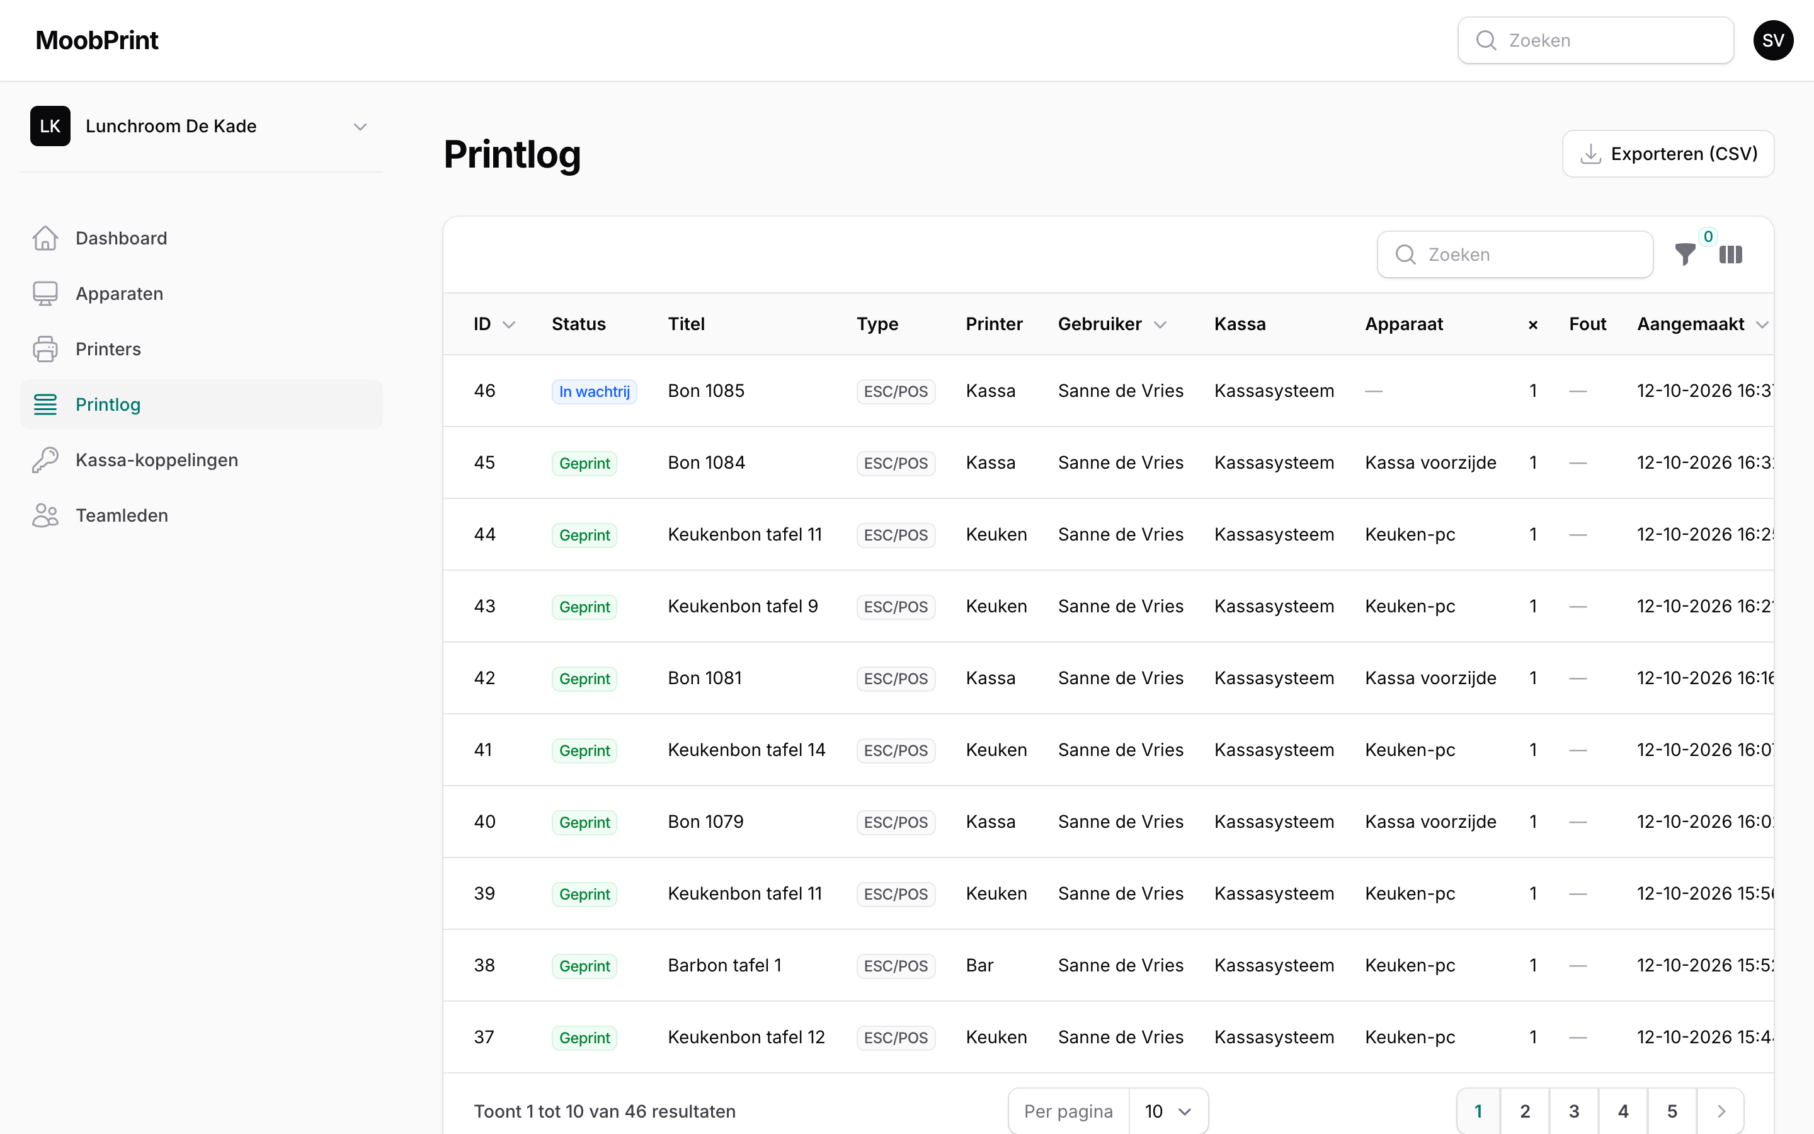Select Printlog in sidebar
Screen dimensions: 1814x1134
(201, 404)
